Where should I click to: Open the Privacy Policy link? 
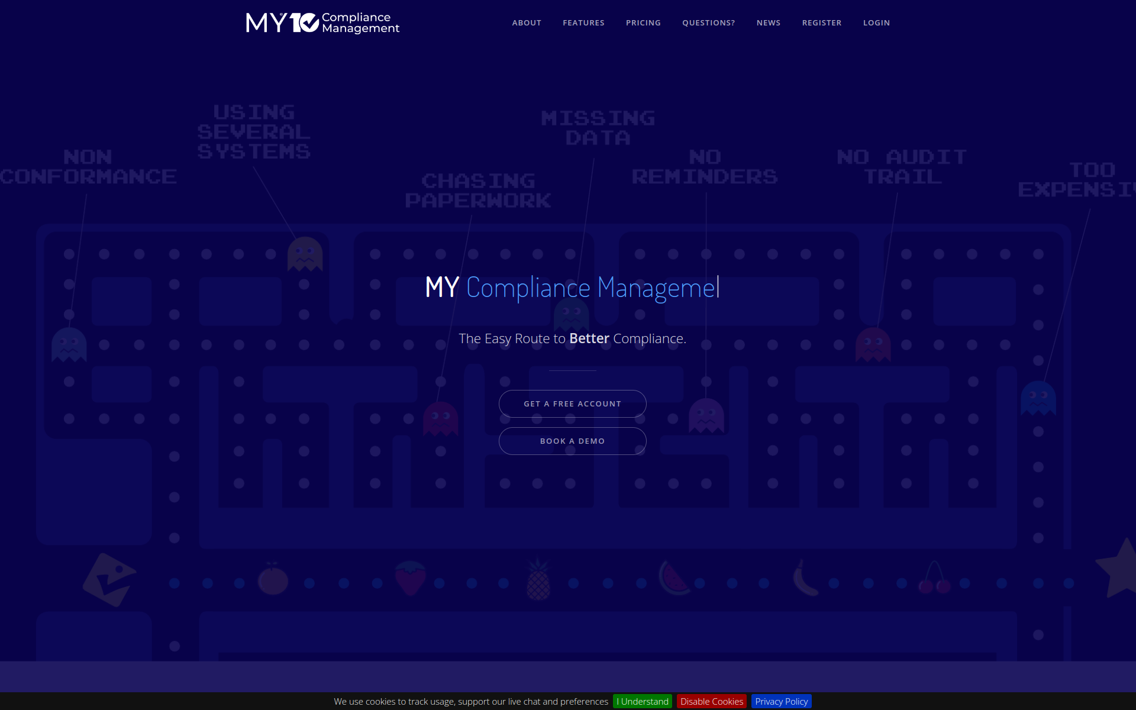(x=782, y=701)
